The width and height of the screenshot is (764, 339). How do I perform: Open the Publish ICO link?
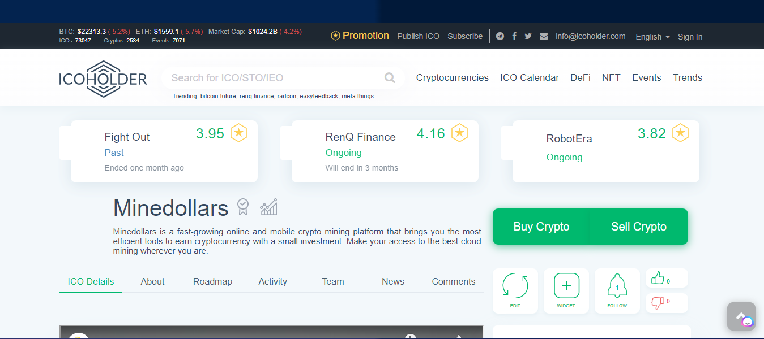tap(418, 36)
